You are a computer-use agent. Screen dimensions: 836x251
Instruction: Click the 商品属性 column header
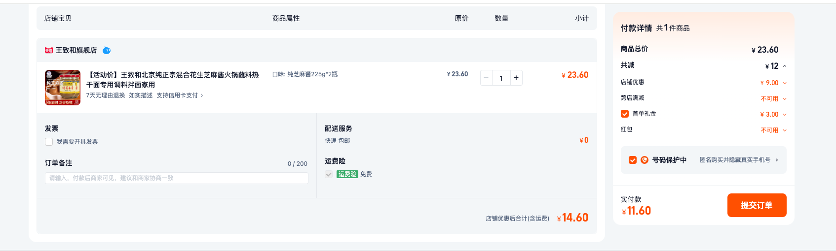(286, 18)
